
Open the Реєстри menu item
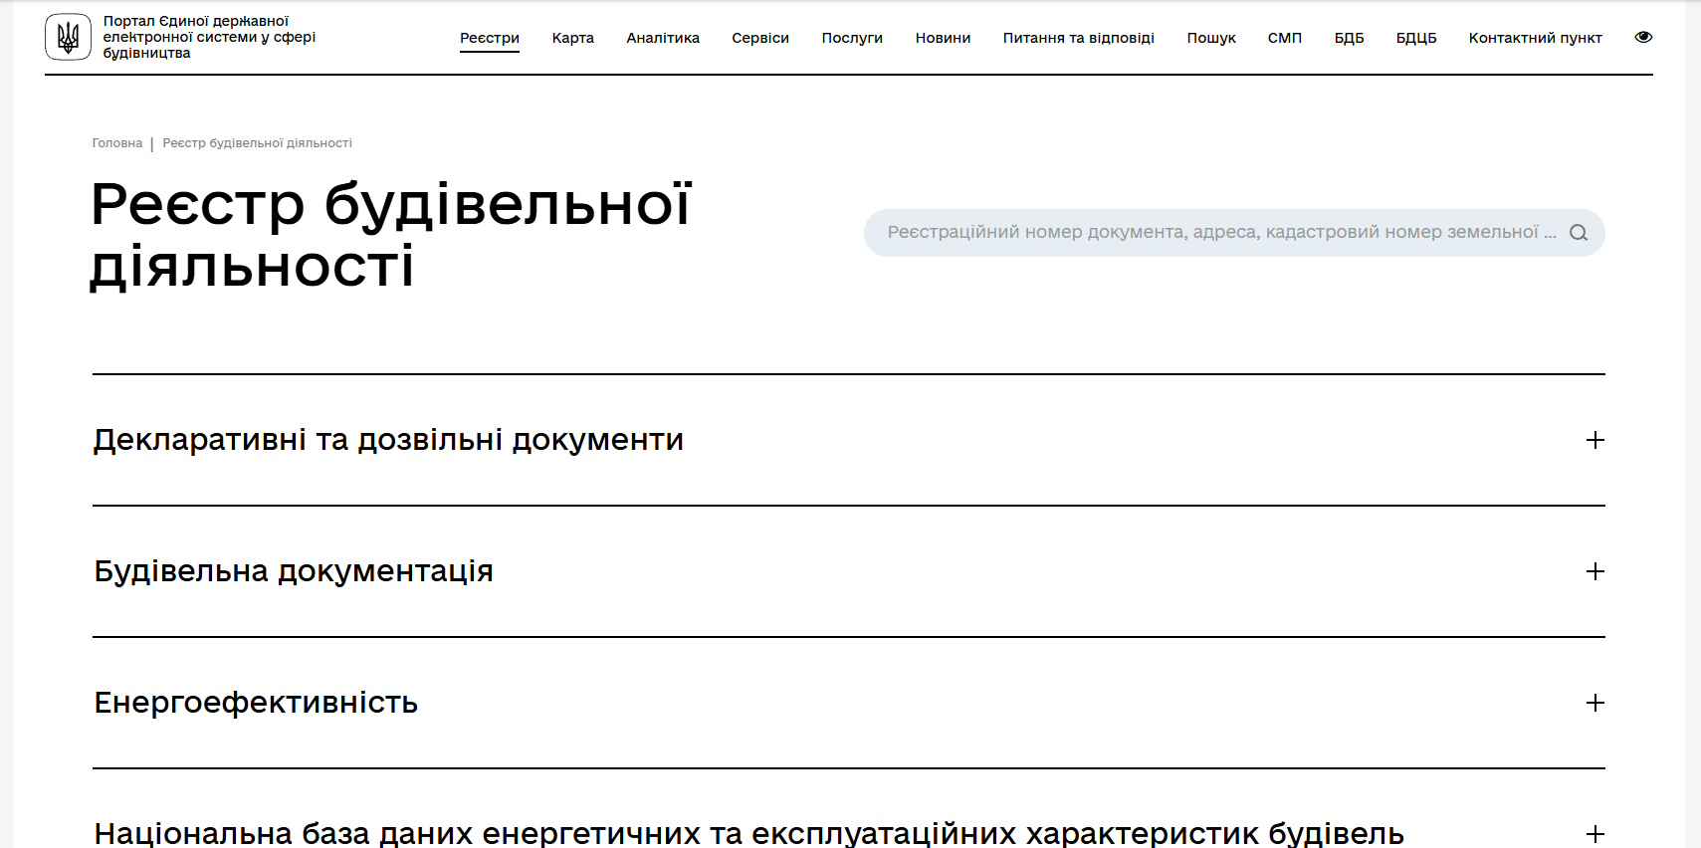[x=490, y=38]
